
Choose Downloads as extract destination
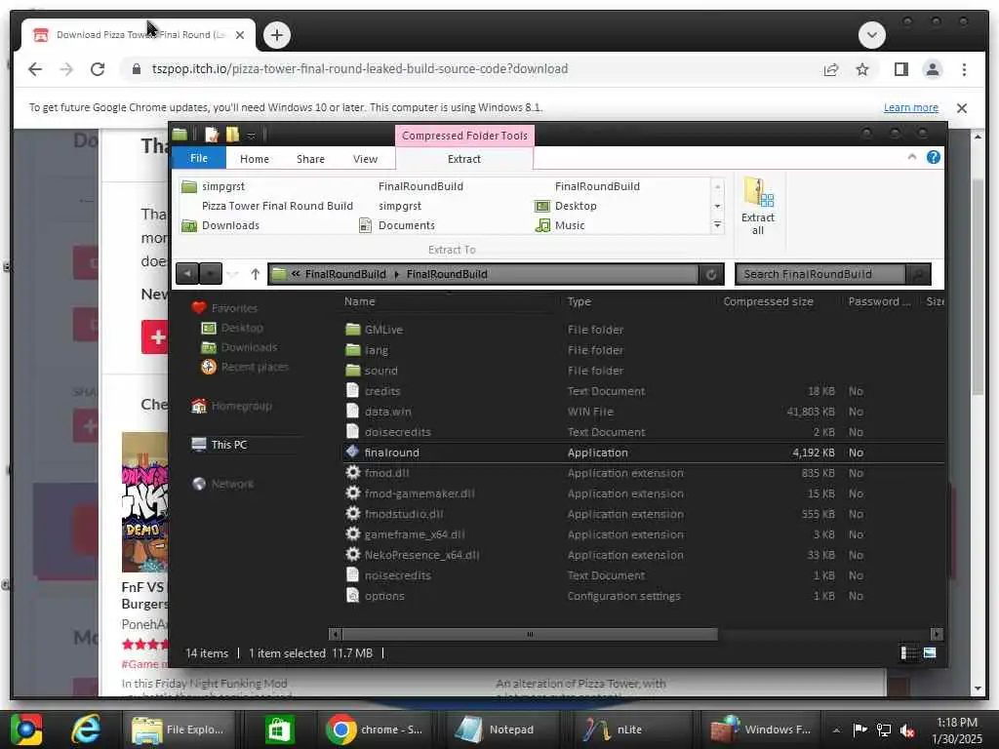point(220,225)
